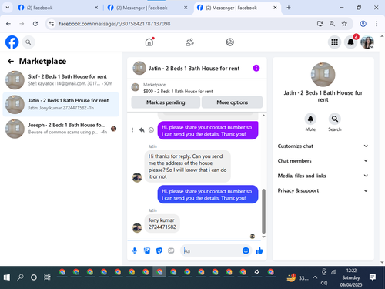This screenshot has height=289, width=385.
Task: Click Mark as pending button
Action: (x=166, y=102)
